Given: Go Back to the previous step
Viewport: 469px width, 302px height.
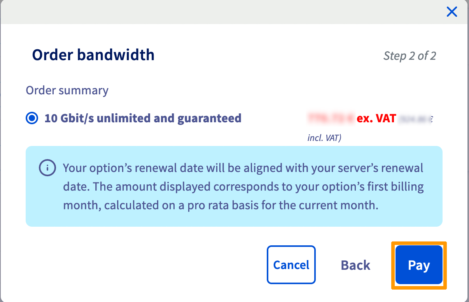Looking at the screenshot, I should [x=355, y=265].
